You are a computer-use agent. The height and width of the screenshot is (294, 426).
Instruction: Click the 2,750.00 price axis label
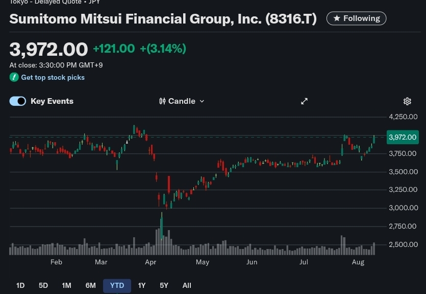point(403,226)
